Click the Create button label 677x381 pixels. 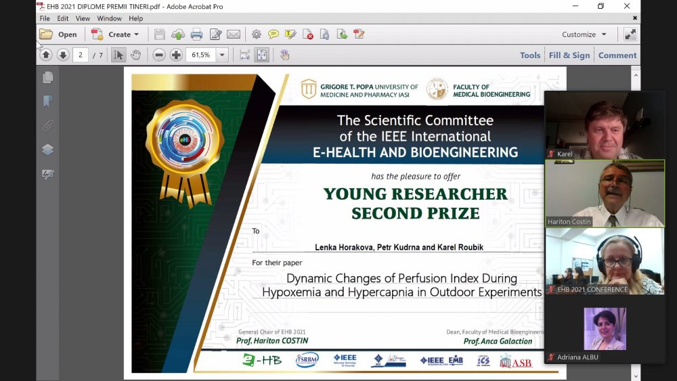tap(120, 35)
